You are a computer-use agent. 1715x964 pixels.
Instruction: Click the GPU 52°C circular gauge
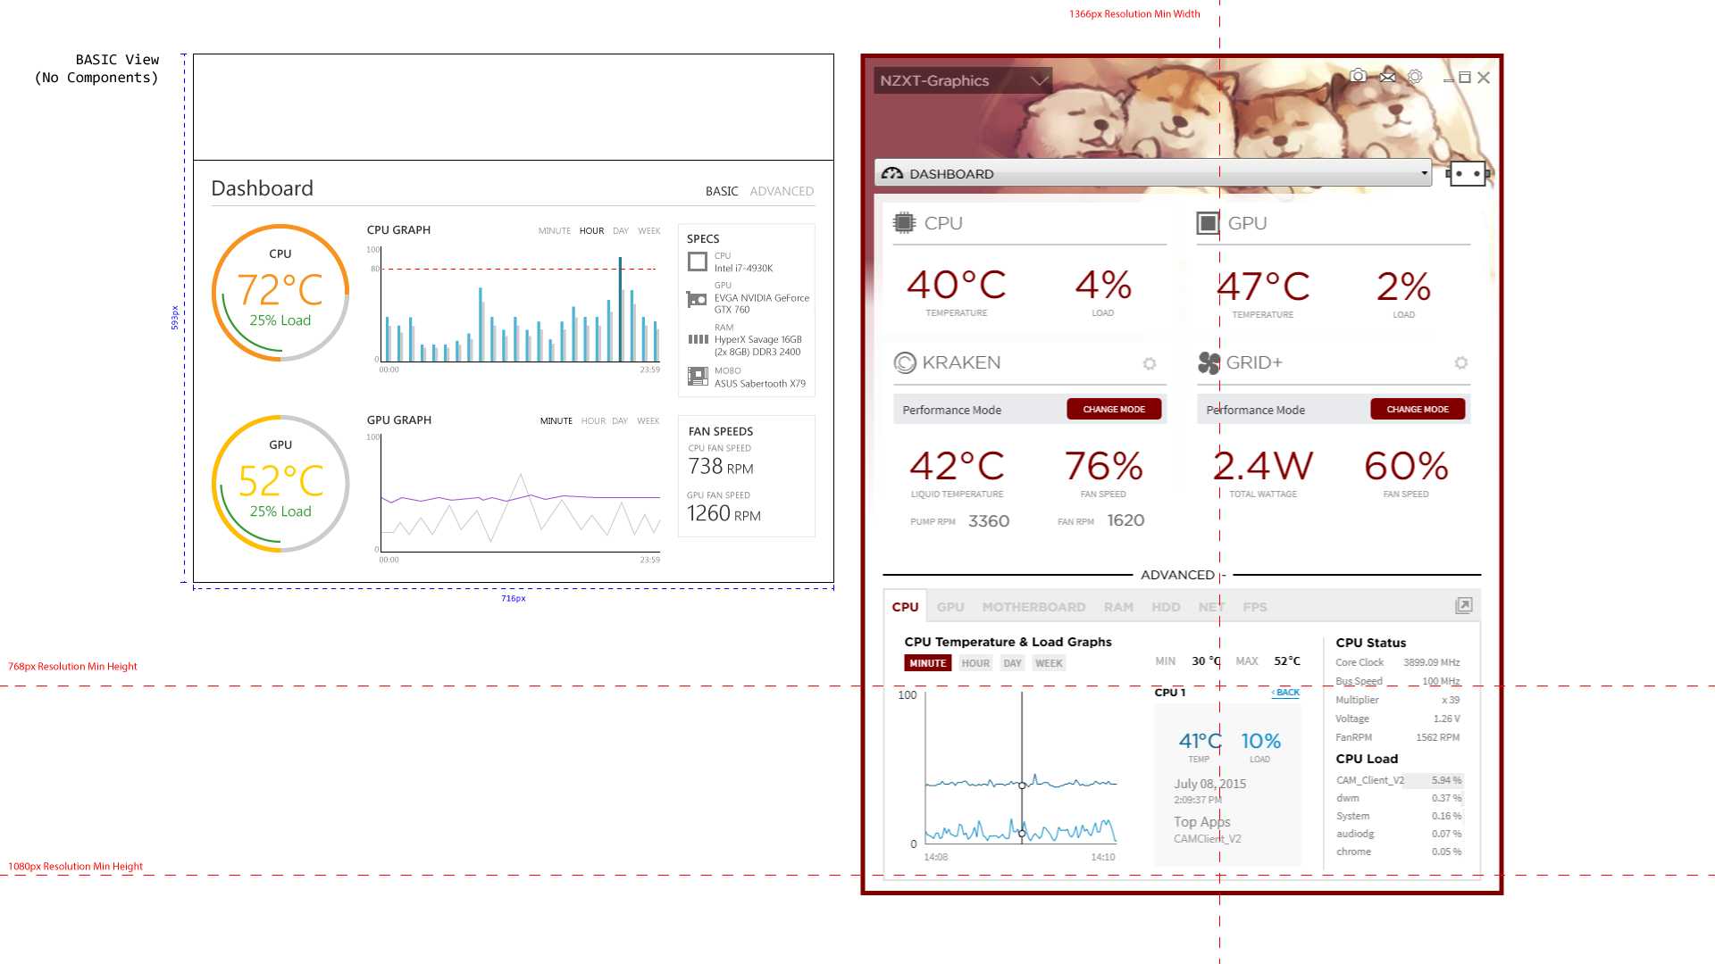(x=280, y=484)
